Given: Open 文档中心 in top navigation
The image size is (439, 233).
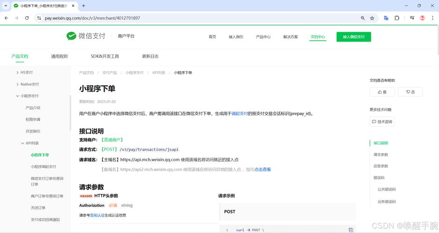Looking at the screenshot, I should coord(318,37).
